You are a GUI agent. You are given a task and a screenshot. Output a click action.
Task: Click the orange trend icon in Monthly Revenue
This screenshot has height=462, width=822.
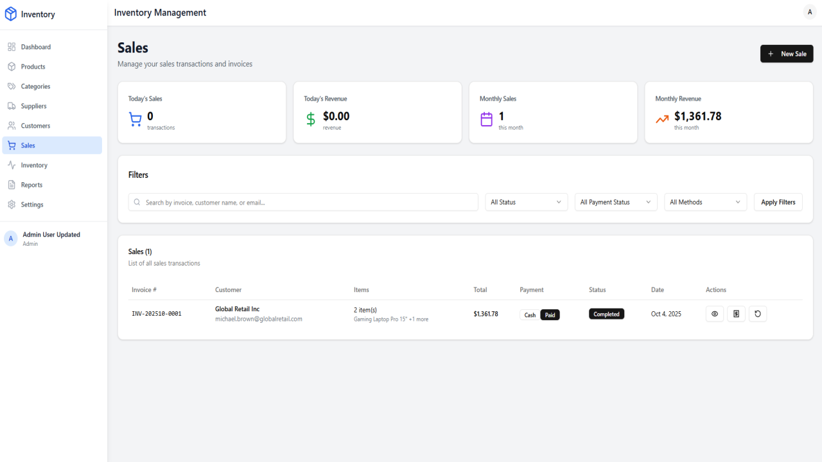click(x=662, y=119)
